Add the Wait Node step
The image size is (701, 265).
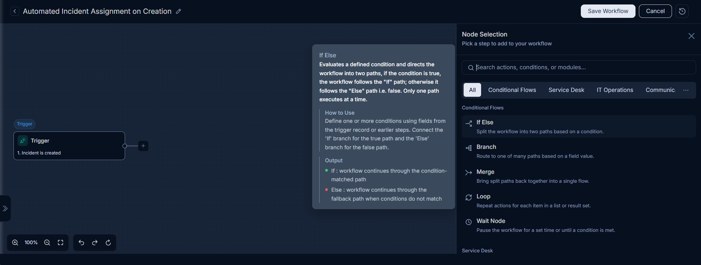(579, 225)
